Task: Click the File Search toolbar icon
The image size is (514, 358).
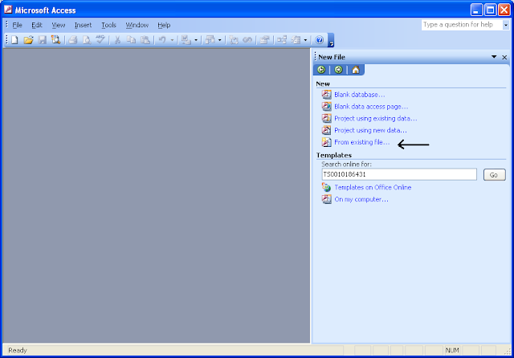Action: pos(55,40)
